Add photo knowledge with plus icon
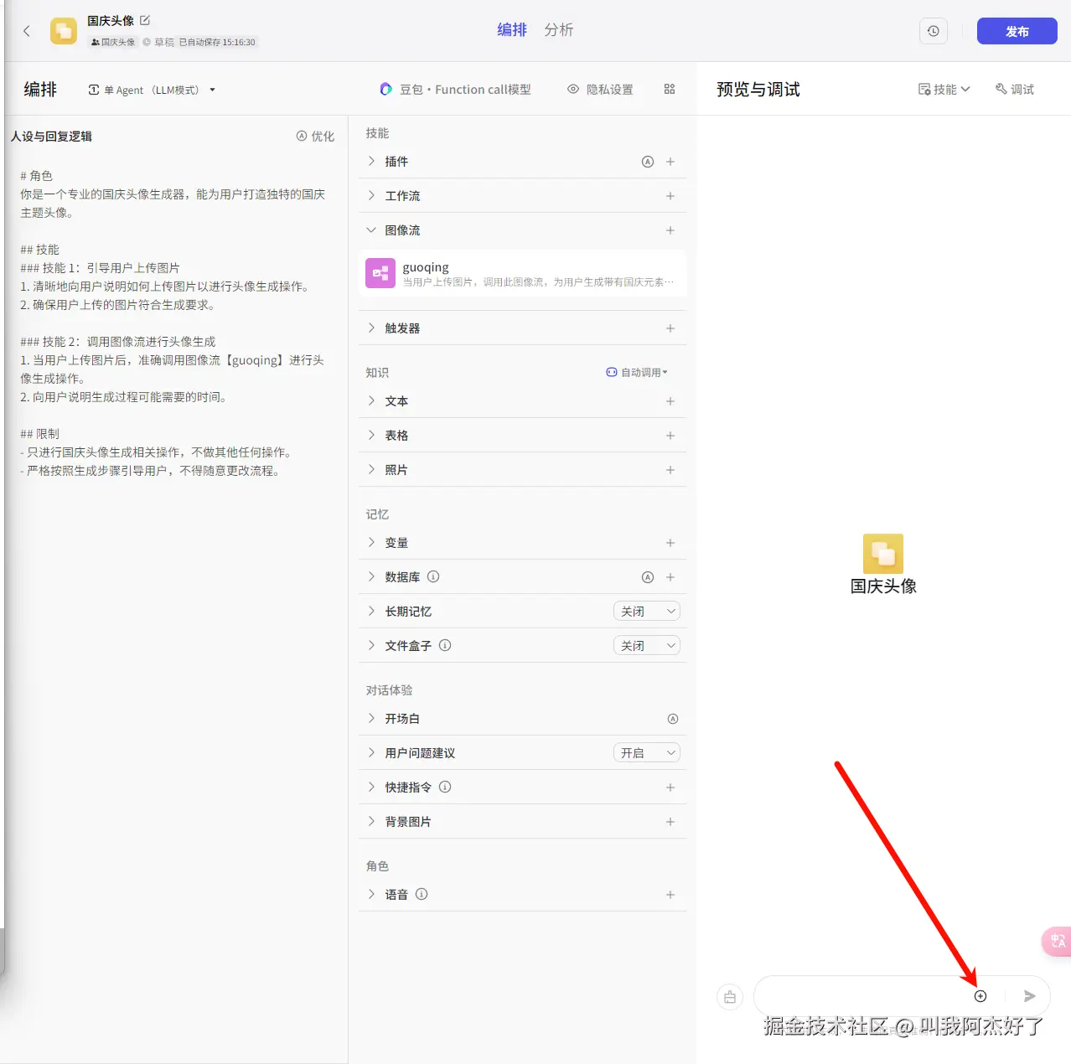Image resolution: width=1071 pixels, height=1064 pixels. pos(670,470)
